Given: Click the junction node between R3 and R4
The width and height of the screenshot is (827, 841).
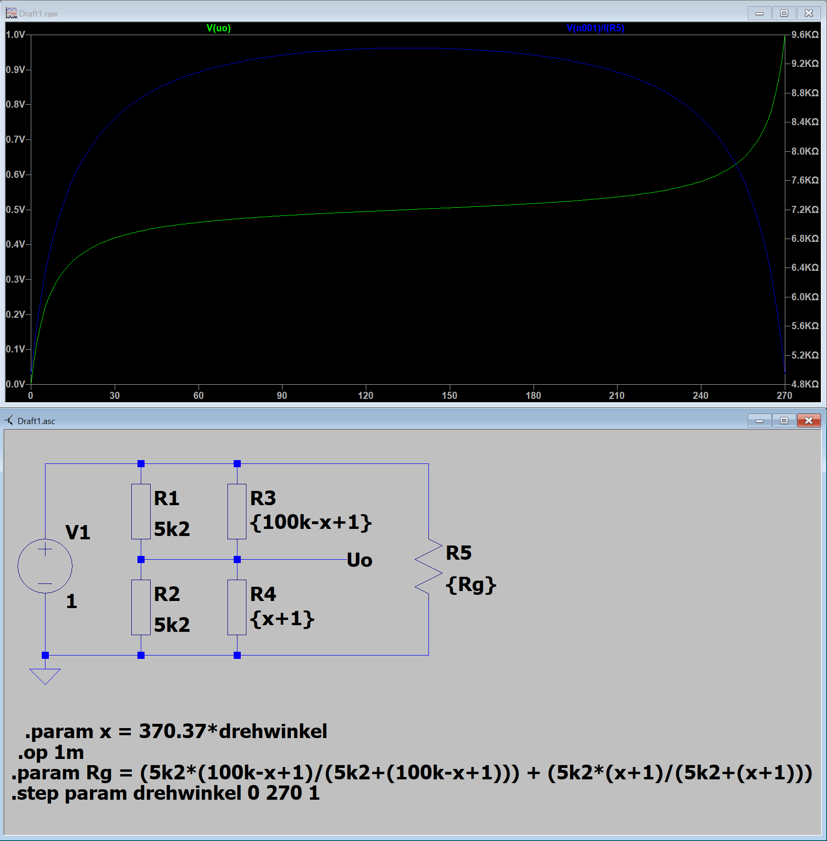Looking at the screenshot, I should [237, 560].
